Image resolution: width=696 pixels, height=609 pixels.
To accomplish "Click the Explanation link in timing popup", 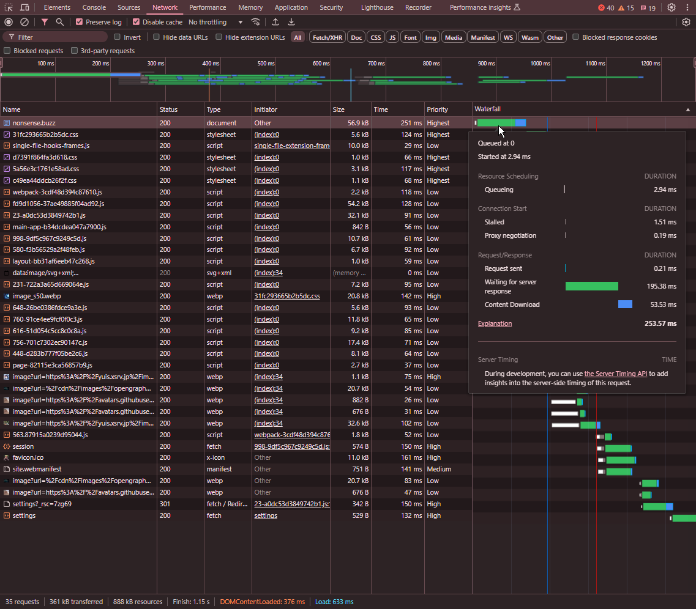I will coord(495,323).
